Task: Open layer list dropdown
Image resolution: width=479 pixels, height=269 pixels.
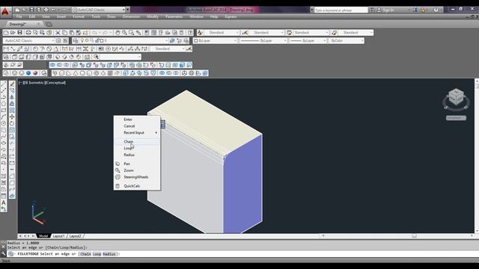Action: click(124, 40)
